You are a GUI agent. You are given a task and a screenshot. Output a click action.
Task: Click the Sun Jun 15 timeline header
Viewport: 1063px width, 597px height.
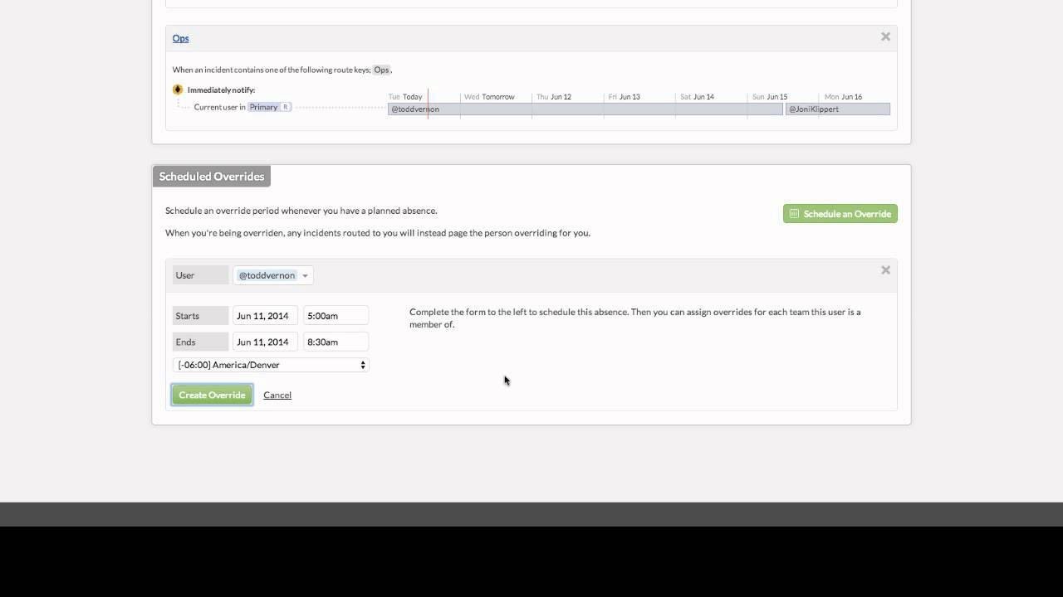(770, 97)
